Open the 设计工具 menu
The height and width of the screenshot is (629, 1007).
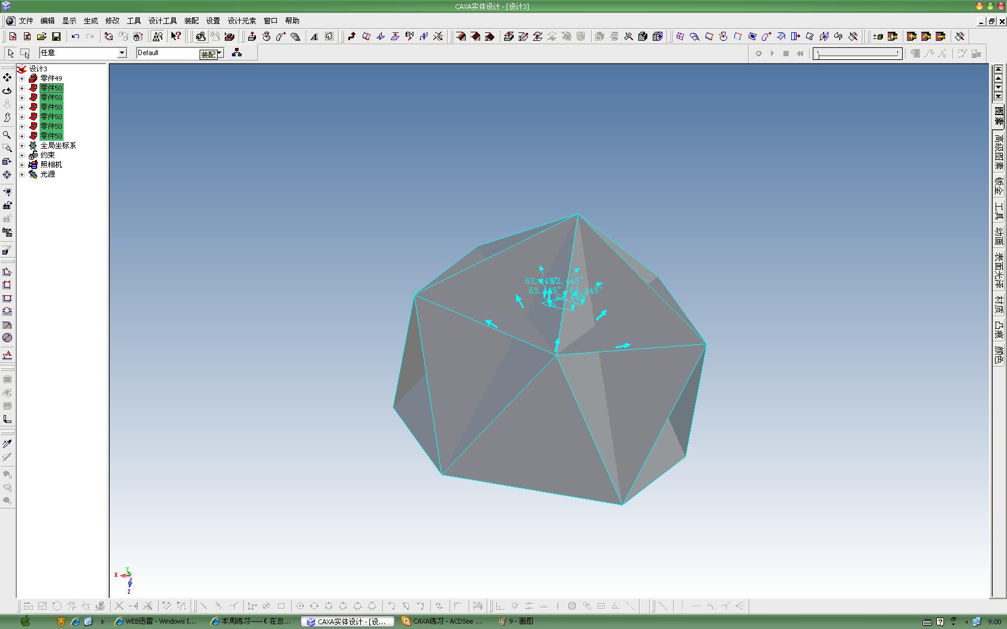click(162, 21)
